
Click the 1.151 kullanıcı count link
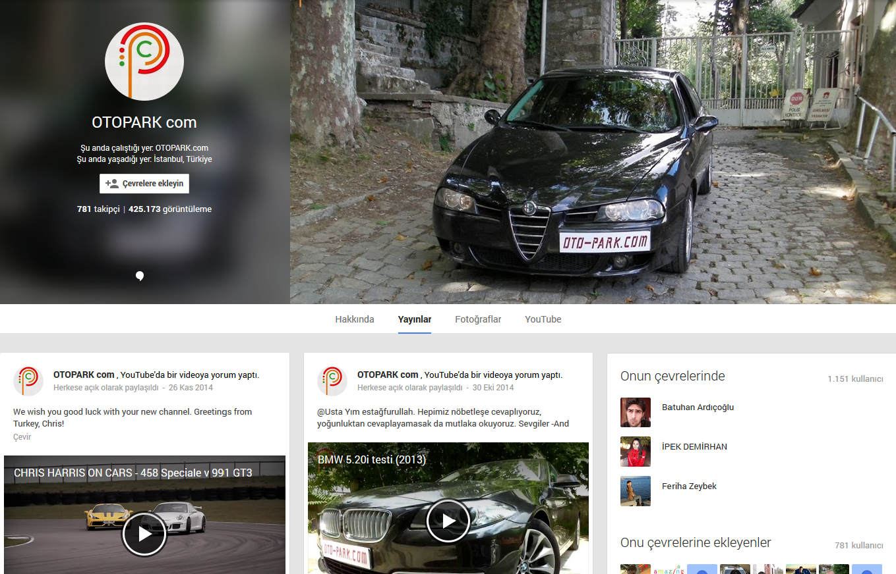[854, 379]
